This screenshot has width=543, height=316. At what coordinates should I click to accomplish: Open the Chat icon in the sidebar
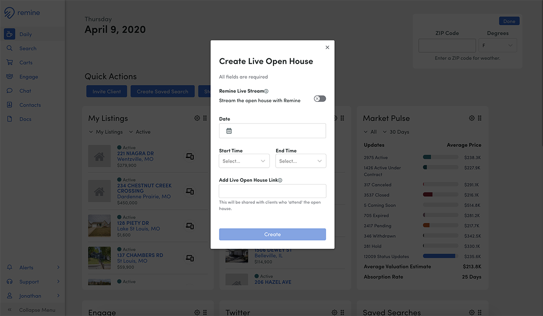[x=10, y=91]
